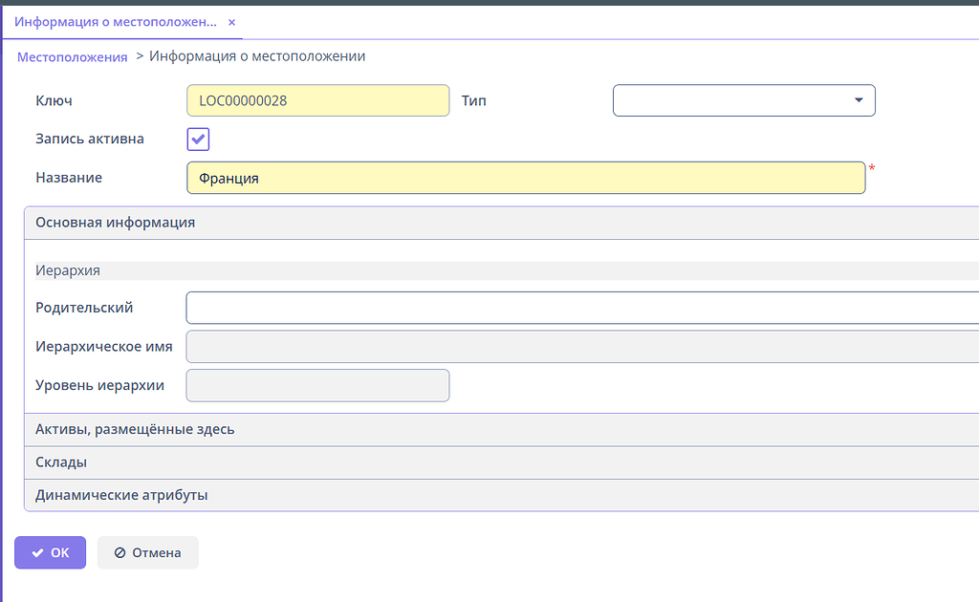
Task: Click the Отмена button to cancel
Action: point(147,552)
